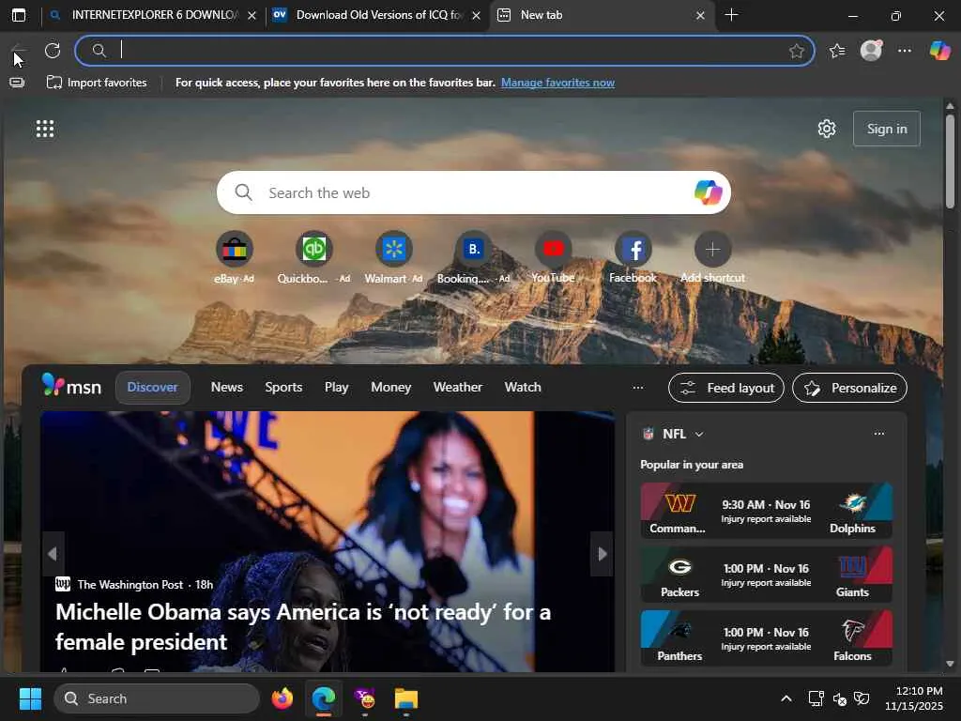Viewport: 961px width, 721px height.
Task: Open Commanders vs Dolphins game card
Action: (x=766, y=511)
